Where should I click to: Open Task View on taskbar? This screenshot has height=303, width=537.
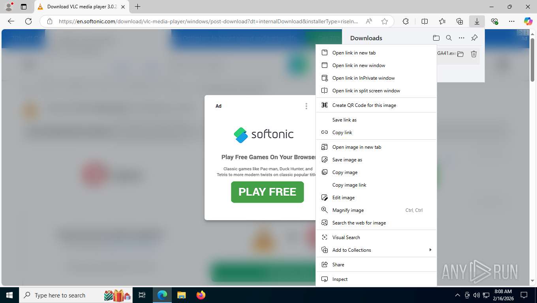pos(142,295)
